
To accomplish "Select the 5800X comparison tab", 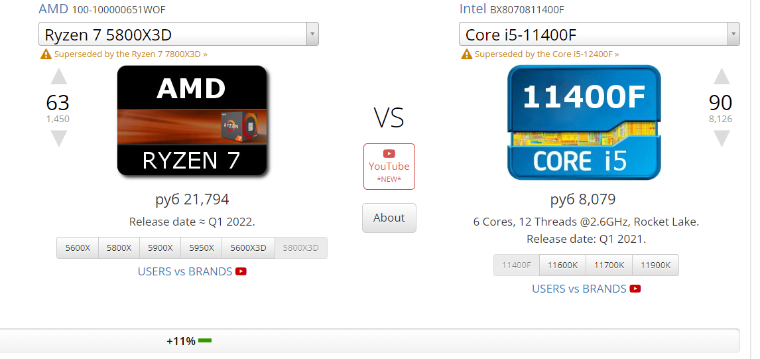I will pos(119,248).
